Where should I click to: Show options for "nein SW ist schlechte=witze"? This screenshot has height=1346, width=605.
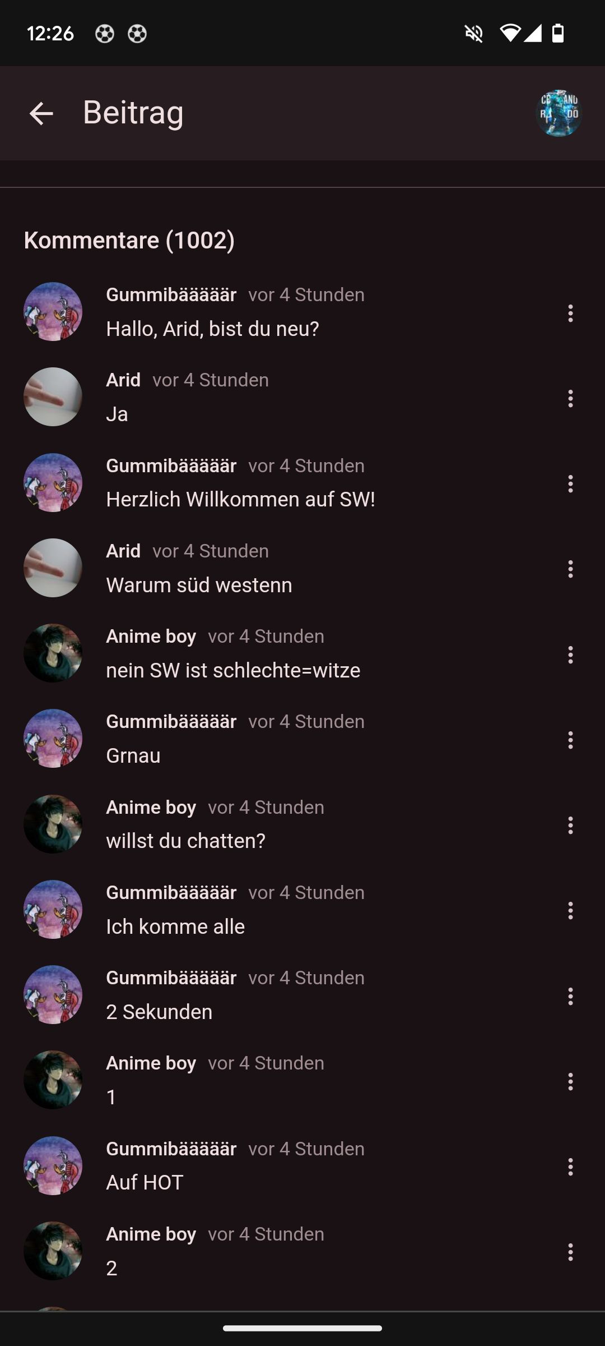click(x=570, y=654)
